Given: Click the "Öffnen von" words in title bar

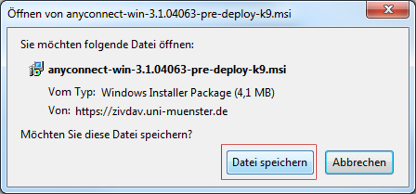Looking at the screenshot, I should point(35,14).
